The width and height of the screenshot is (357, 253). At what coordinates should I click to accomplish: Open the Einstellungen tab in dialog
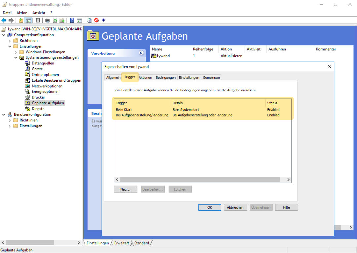189,77
